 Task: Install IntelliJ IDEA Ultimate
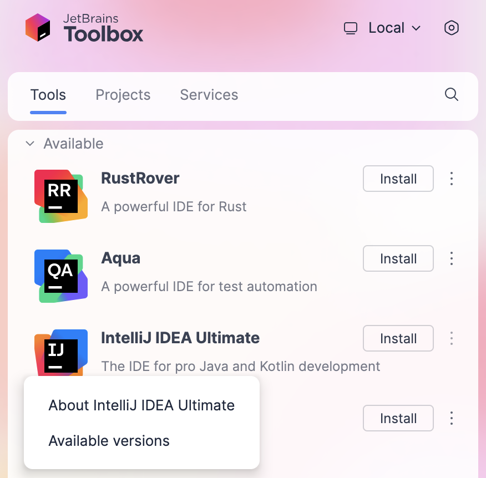[x=398, y=338]
